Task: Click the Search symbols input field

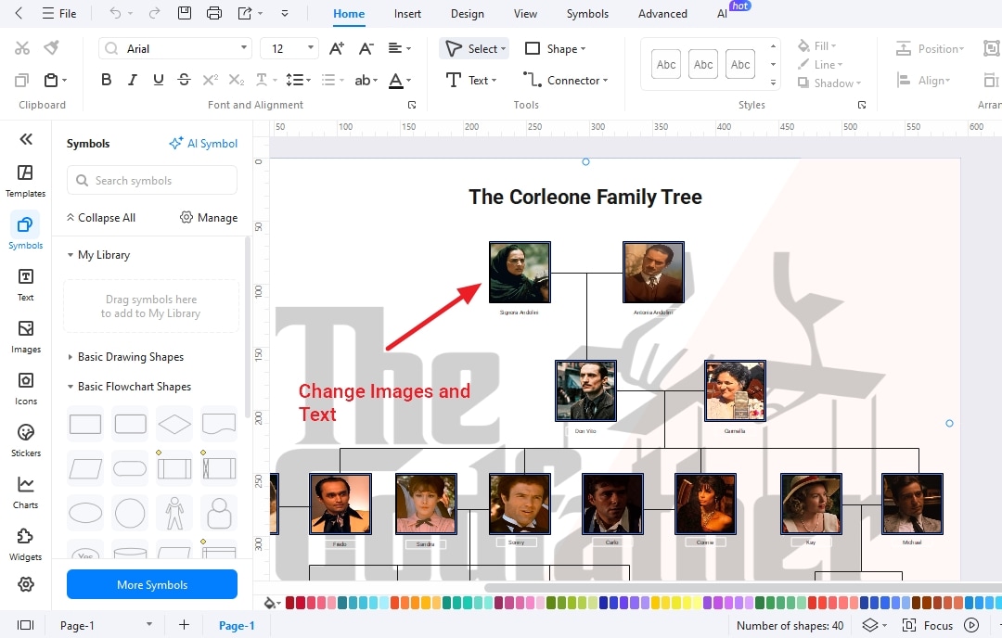Action: point(151,180)
